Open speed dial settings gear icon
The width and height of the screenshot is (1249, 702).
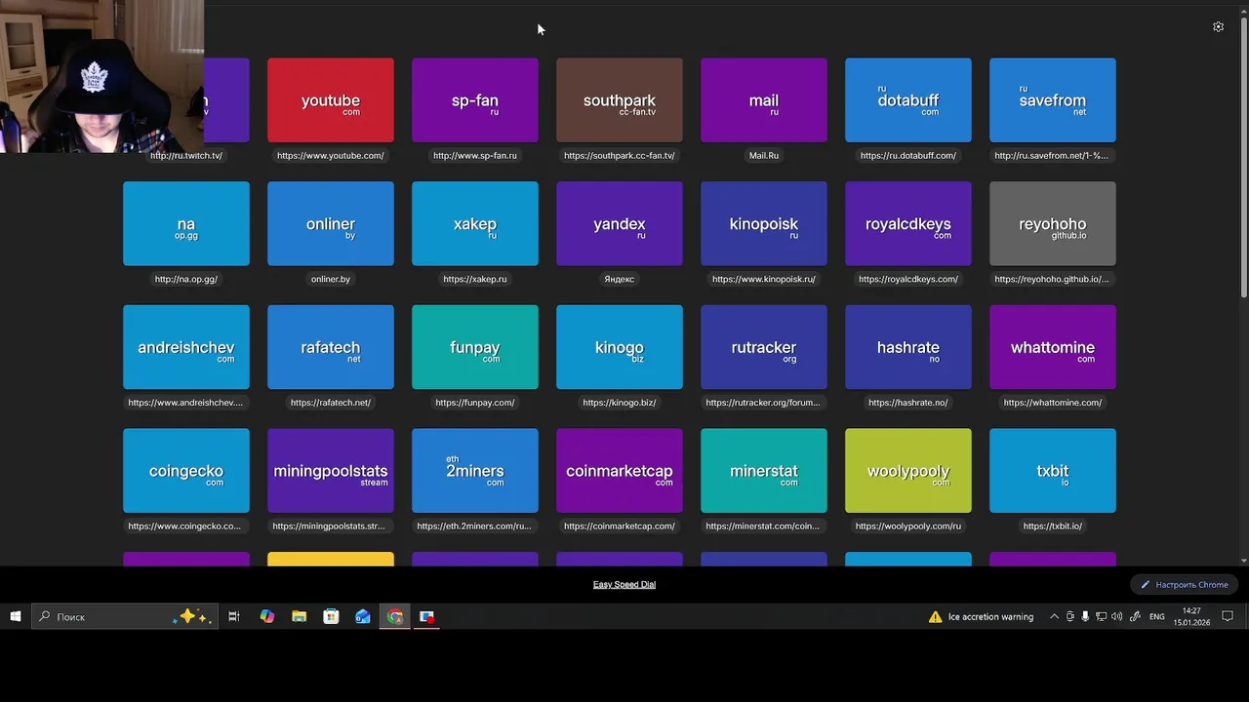coord(1218,27)
